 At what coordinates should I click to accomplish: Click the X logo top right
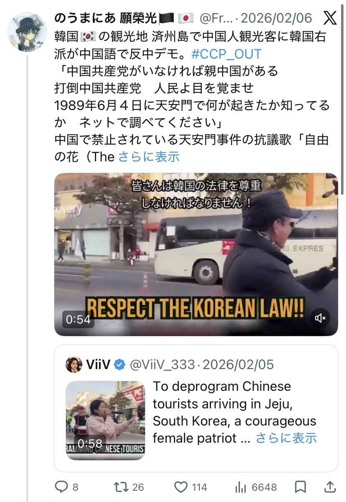331,18
